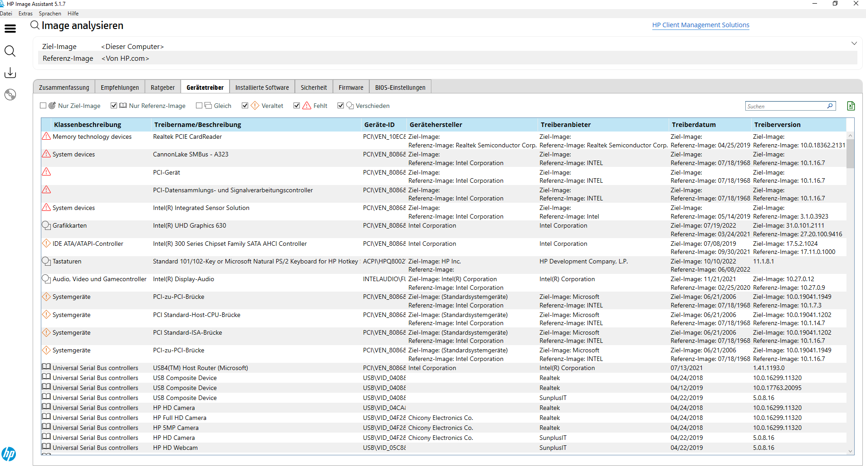Click status icon for Audio, Video und Gamecontroller

tap(46, 279)
